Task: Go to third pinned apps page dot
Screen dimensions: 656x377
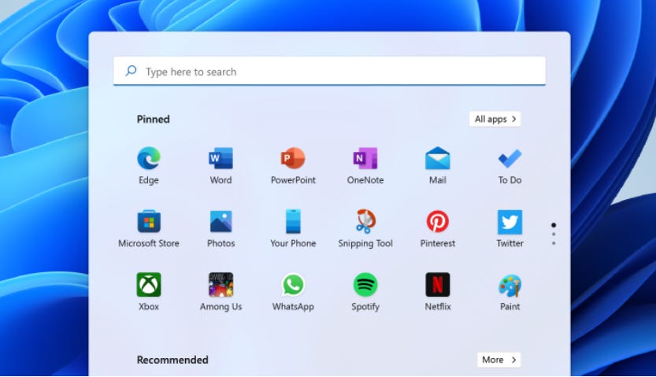Action: [x=554, y=243]
